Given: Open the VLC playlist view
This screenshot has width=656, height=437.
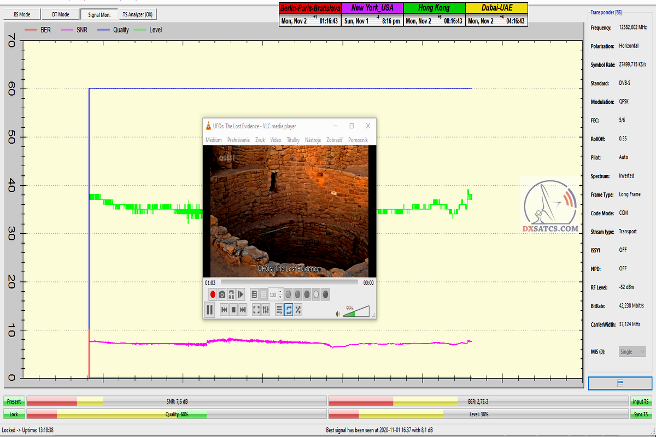Looking at the screenshot, I should (x=279, y=310).
